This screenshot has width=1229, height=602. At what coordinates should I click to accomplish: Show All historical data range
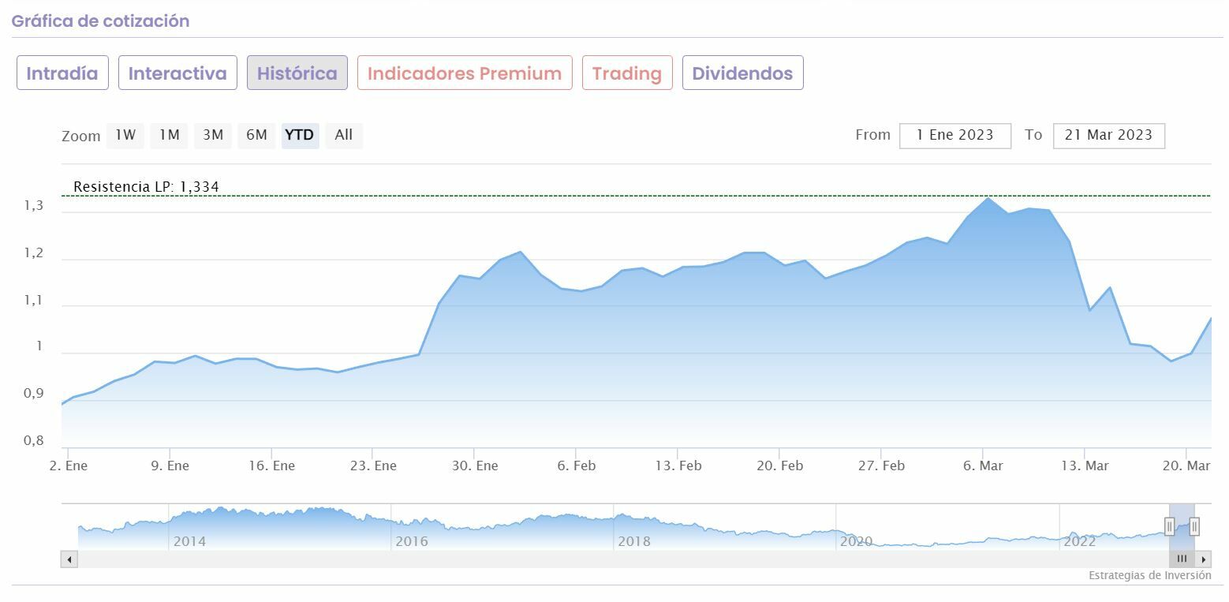pyautogui.click(x=344, y=135)
